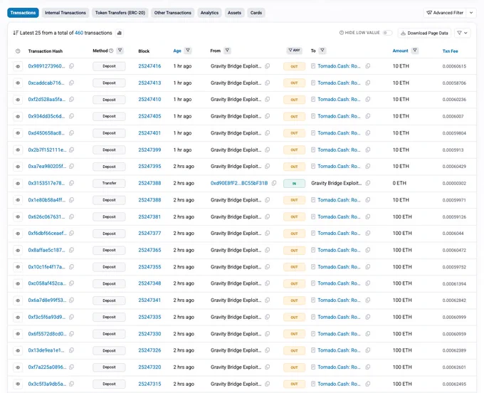Copy transaction hash 0xf6dbf66ceaef
484x393 pixels.
[x=72, y=234]
